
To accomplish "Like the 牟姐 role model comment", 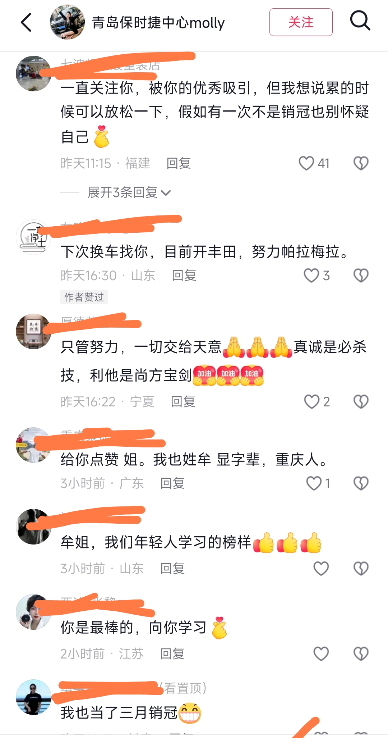I will point(321,568).
